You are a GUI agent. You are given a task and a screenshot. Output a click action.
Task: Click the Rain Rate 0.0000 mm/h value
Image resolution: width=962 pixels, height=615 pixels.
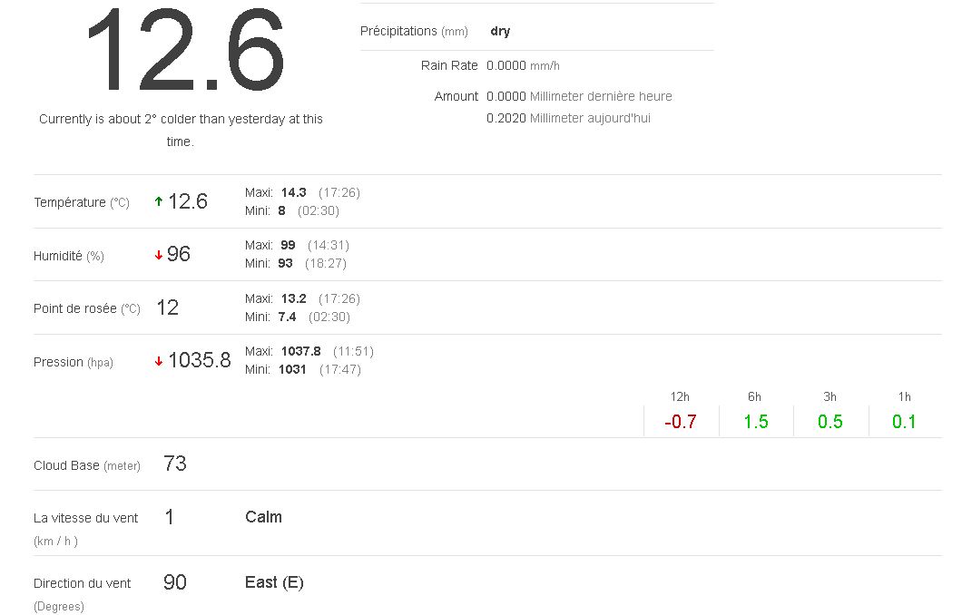coord(523,65)
